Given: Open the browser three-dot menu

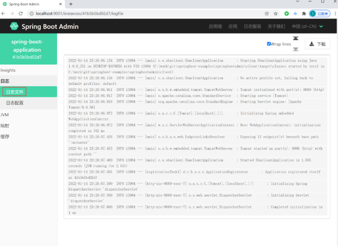Looking at the screenshot, I should [x=335, y=14].
